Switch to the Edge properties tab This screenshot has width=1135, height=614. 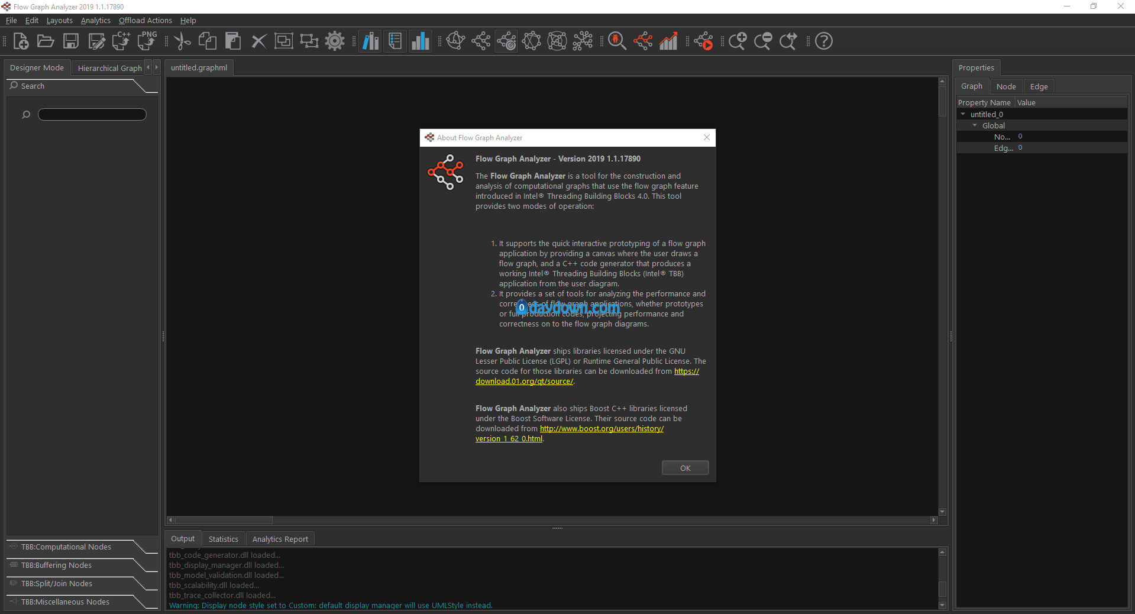pos(1039,86)
